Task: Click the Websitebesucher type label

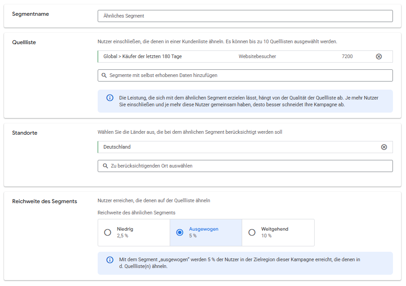Action: [x=257, y=57]
